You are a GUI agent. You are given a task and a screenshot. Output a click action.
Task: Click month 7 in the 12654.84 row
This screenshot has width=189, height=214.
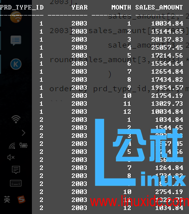pos(129,72)
